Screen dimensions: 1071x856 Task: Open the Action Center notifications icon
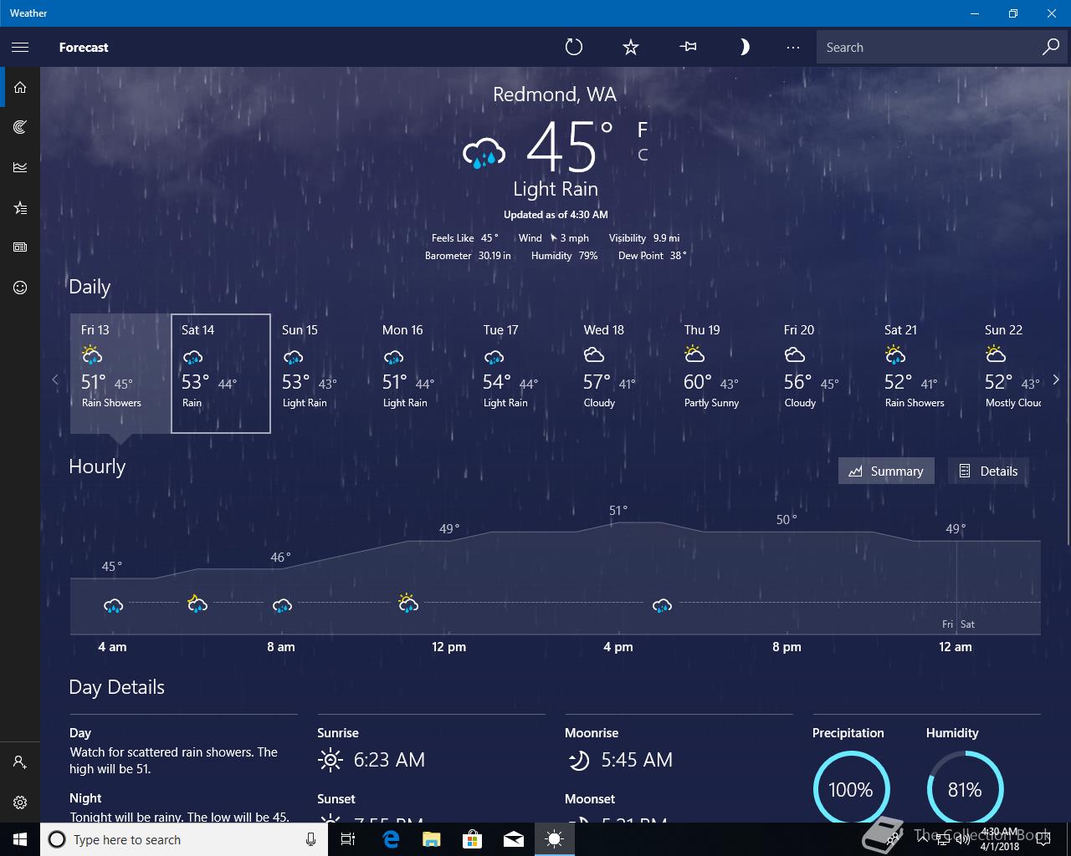point(1043,839)
